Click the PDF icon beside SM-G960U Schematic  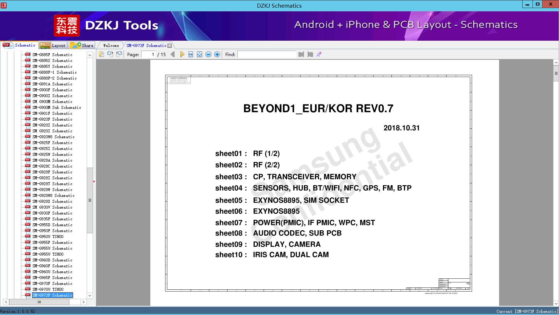pyautogui.click(x=28, y=271)
